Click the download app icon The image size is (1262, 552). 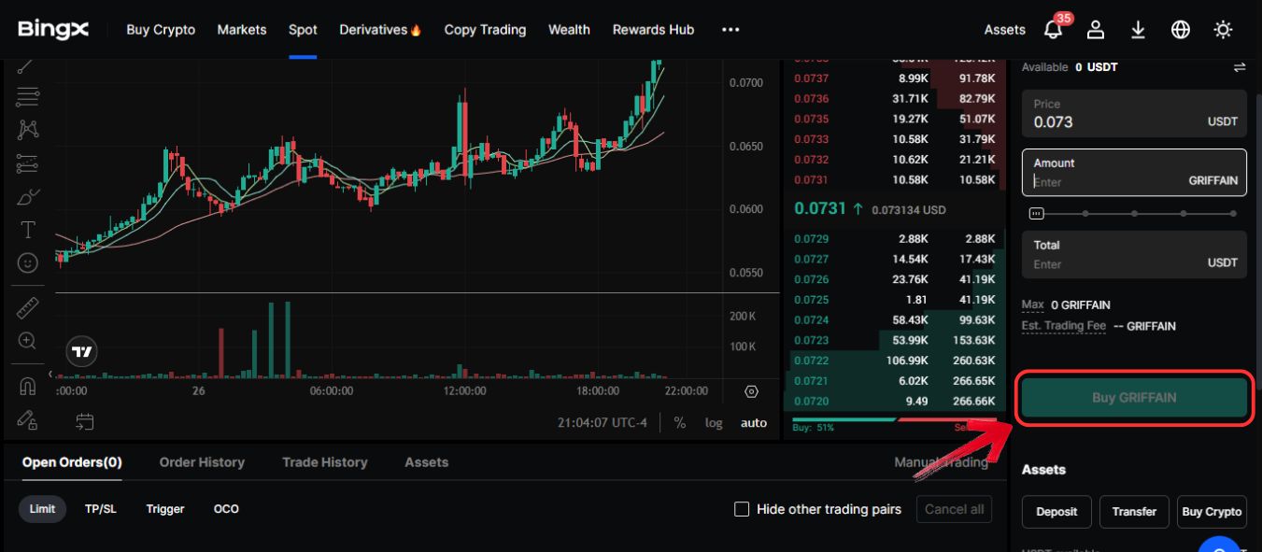[1138, 30]
